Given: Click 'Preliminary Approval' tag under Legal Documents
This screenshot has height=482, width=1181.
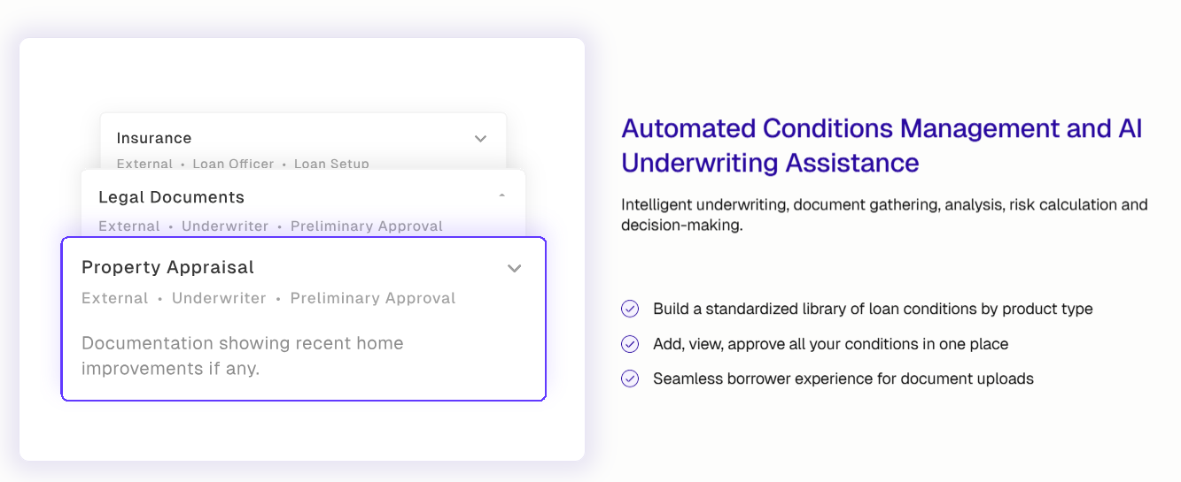Looking at the screenshot, I should click(367, 226).
